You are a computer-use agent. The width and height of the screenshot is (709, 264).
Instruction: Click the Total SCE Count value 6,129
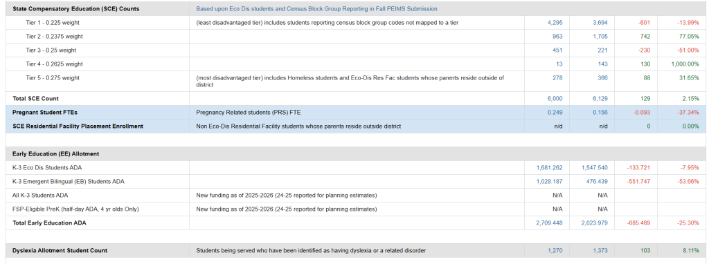[x=600, y=98]
